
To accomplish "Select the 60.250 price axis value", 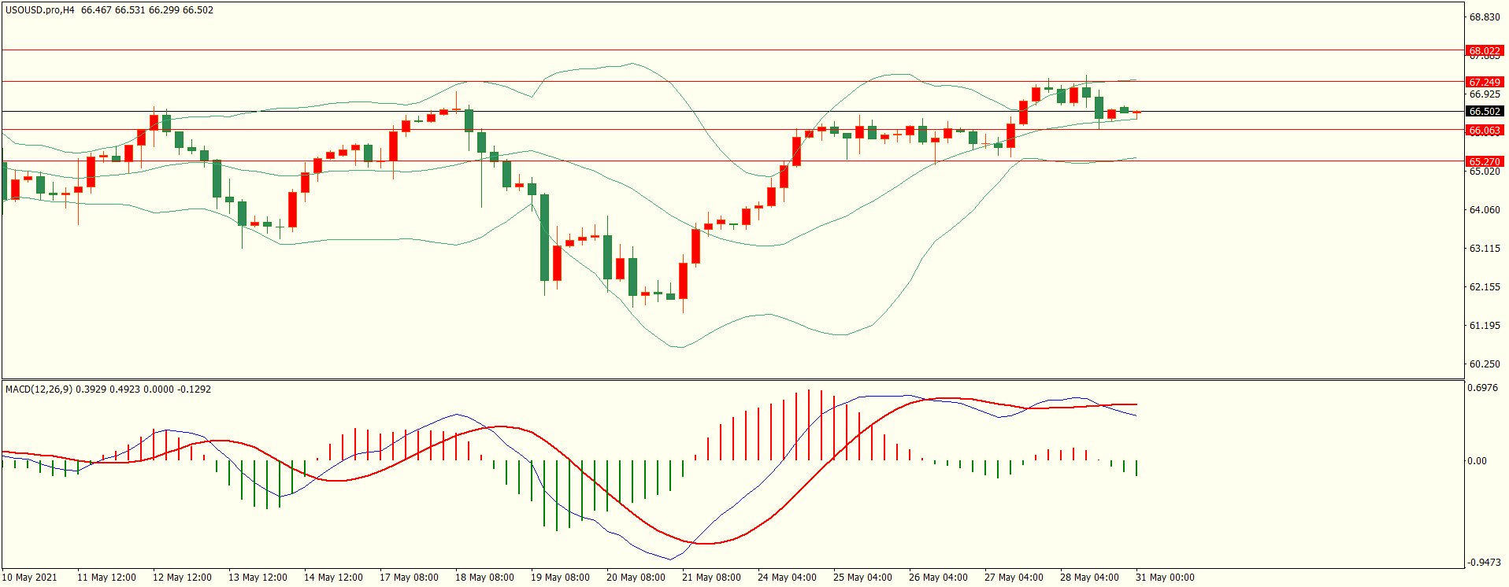I will coord(1484,364).
